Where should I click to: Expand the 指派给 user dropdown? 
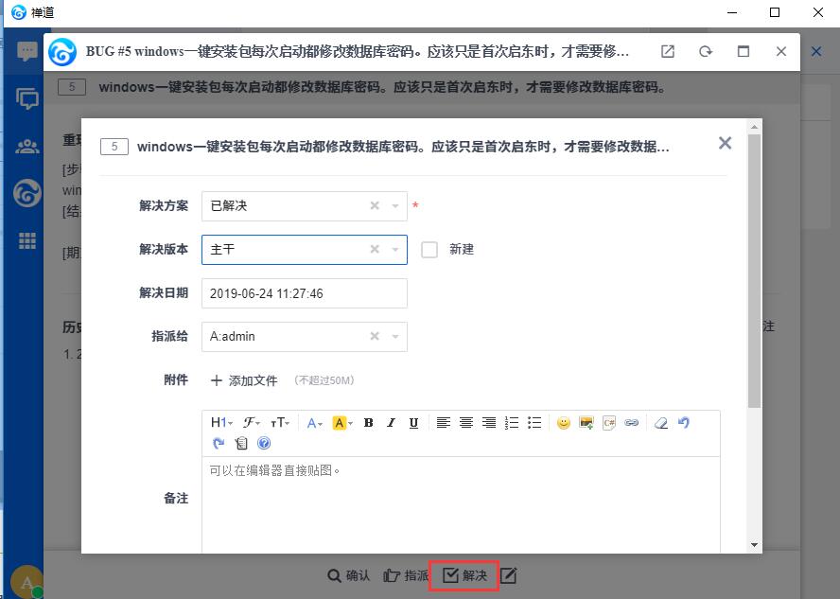coord(395,337)
